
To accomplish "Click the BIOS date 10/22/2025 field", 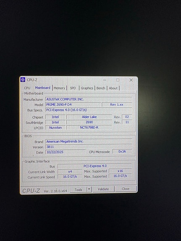I will pyautogui.click(x=66, y=152).
